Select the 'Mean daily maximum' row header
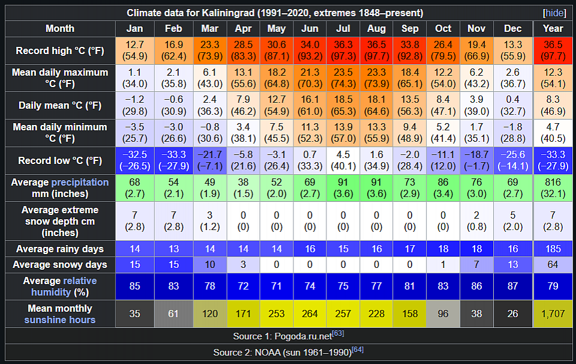Image resolution: width=576 pixels, height=364 pixels. tap(60, 78)
